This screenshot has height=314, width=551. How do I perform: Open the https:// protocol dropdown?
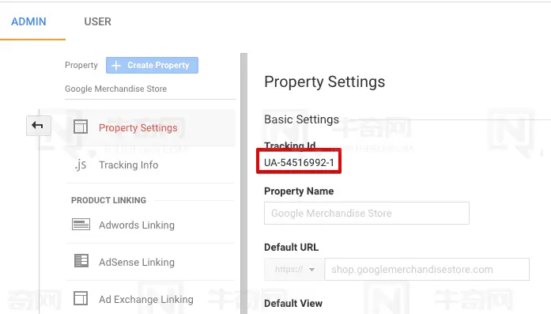point(294,270)
